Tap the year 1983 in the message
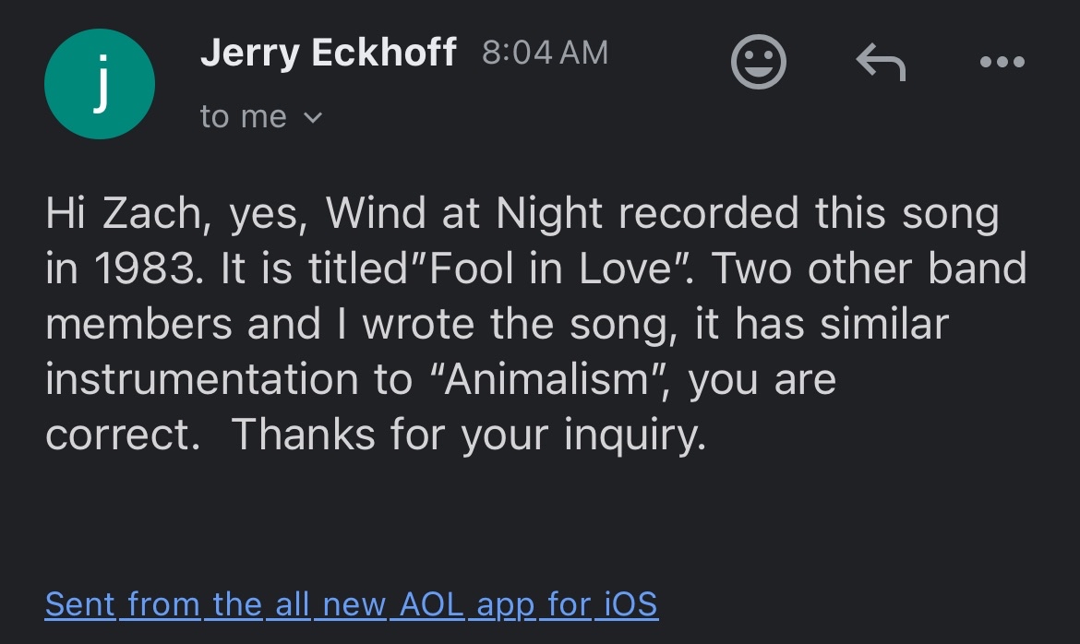The image size is (1080, 644). tap(145, 268)
